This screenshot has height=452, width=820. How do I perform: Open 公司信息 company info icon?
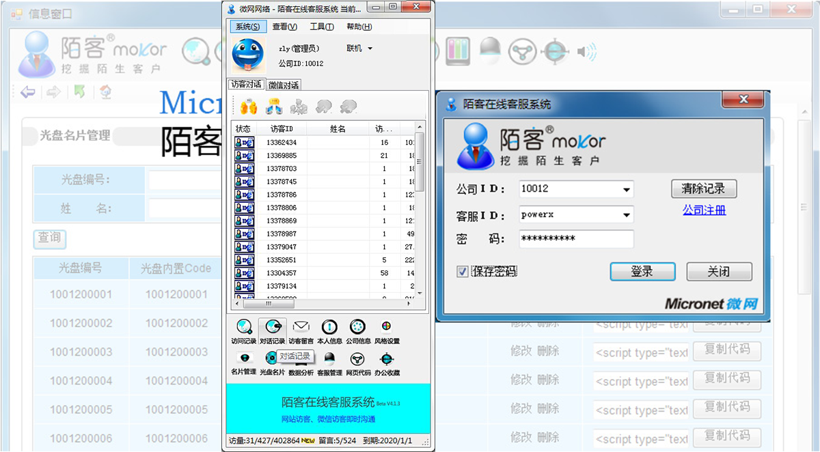tap(357, 326)
